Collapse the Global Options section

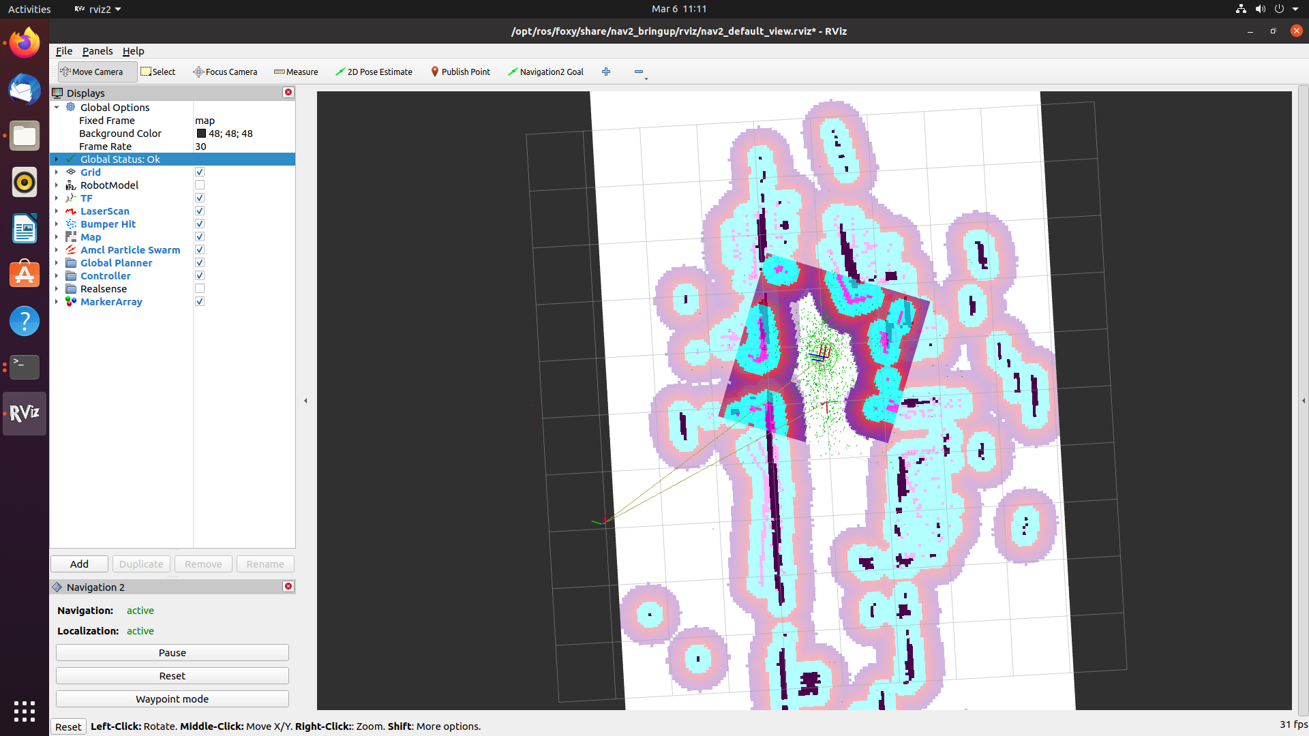(x=57, y=108)
